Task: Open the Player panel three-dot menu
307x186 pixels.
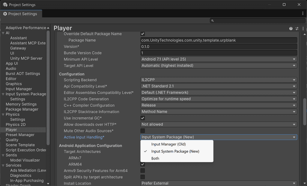Action: [303, 28]
